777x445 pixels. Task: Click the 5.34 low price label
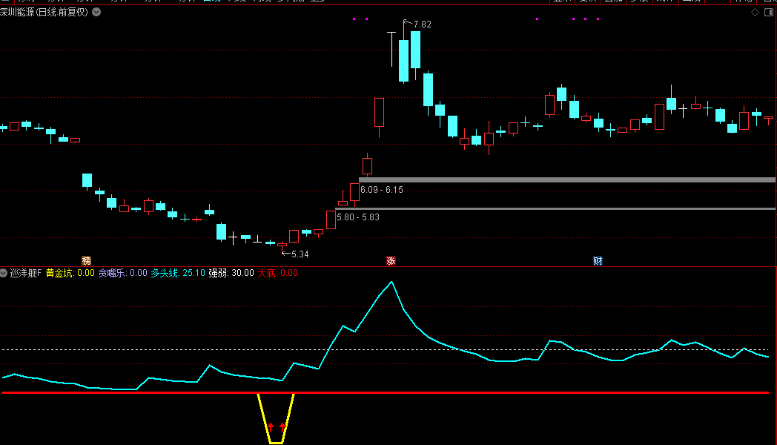tap(300, 254)
